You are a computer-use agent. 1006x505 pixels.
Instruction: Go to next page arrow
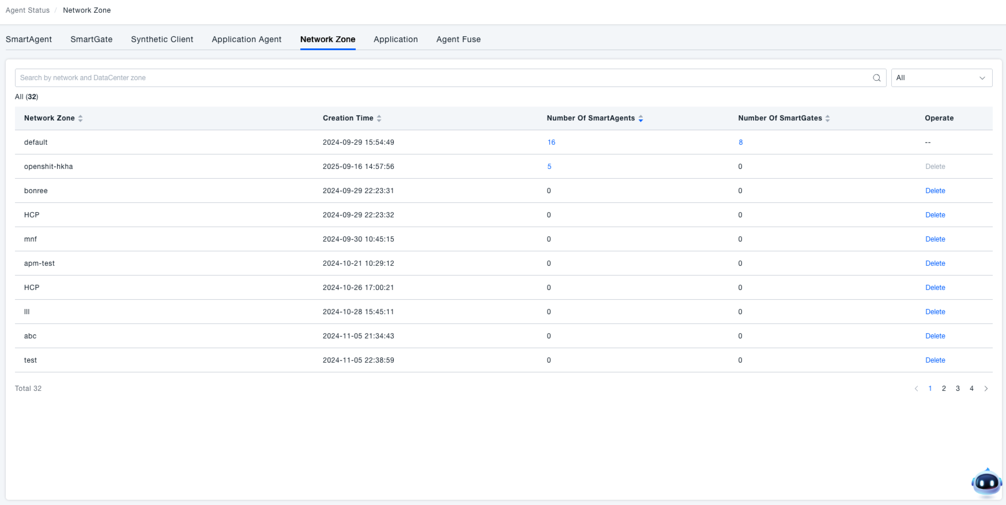pyautogui.click(x=986, y=389)
